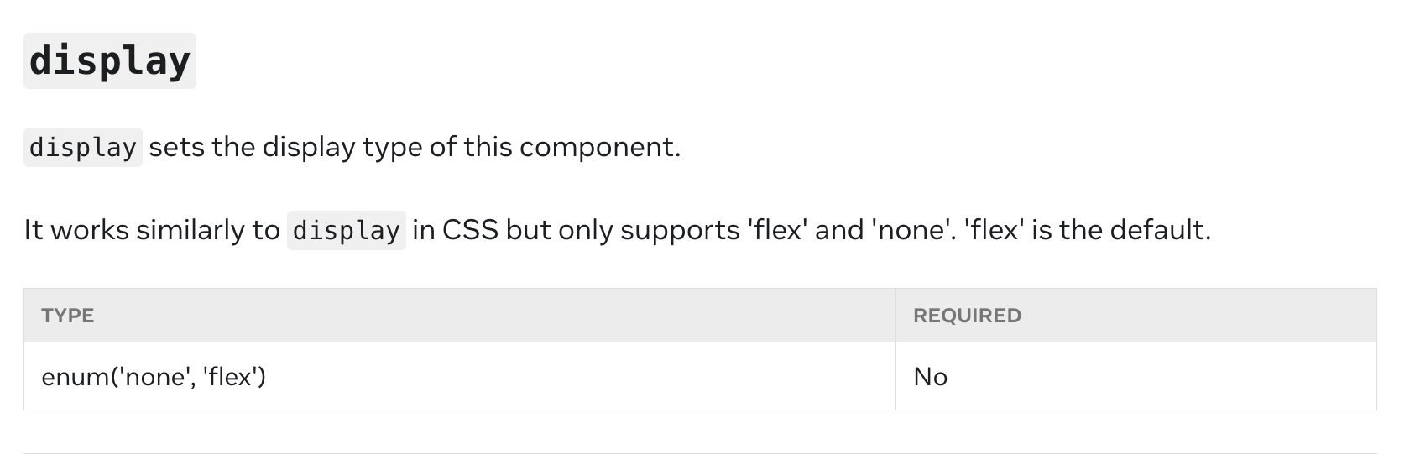Click the REQUIRED column header

pyautogui.click(x=967, y=316)
